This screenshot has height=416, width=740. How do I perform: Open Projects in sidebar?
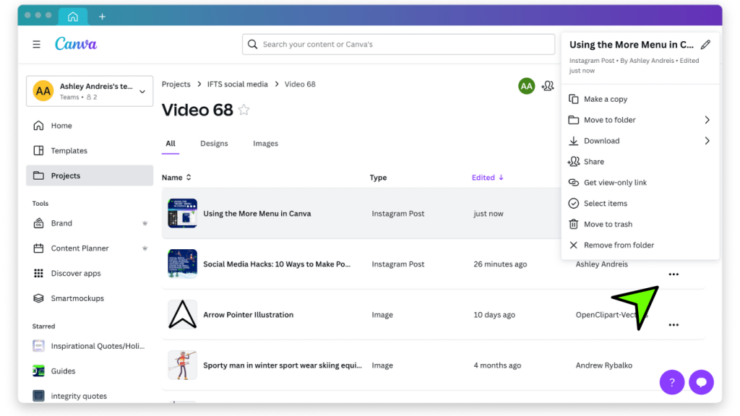tap(90, 175)
